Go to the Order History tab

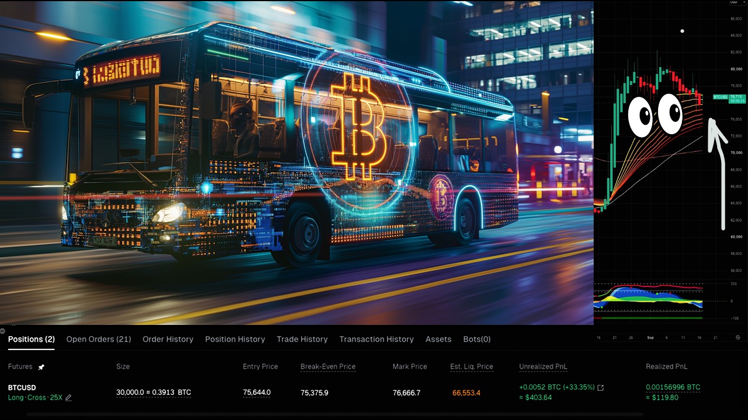[x=168, y=339]
